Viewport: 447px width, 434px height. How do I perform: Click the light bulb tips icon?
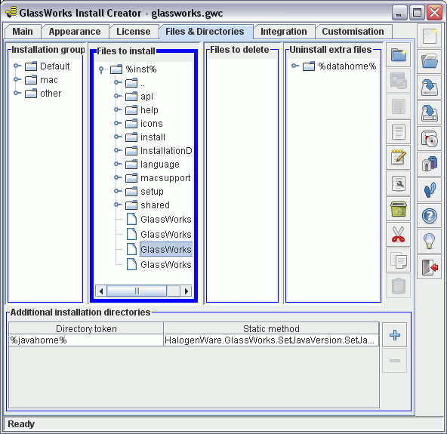430,242
